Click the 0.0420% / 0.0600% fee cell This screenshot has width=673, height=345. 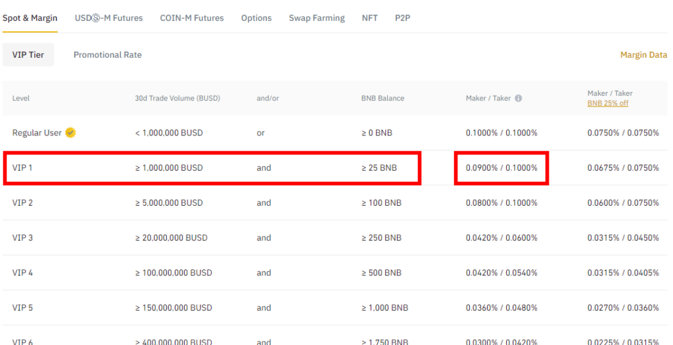tap(501, 238)
